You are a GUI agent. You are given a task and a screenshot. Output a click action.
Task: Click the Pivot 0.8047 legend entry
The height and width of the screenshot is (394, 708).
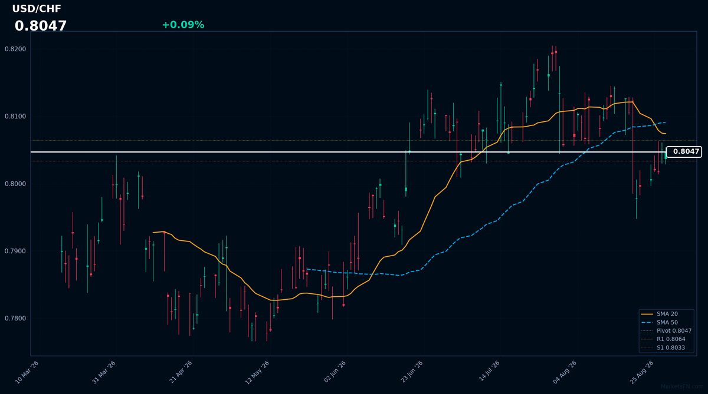(x=666, y=331)
